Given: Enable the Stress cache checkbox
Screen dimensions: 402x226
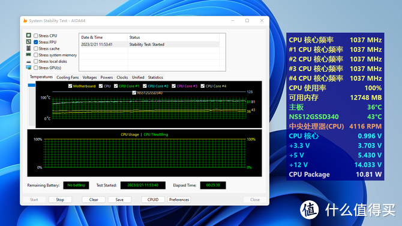Looking at the screenshot, I should pyautogui.click(x=36, y=48).
